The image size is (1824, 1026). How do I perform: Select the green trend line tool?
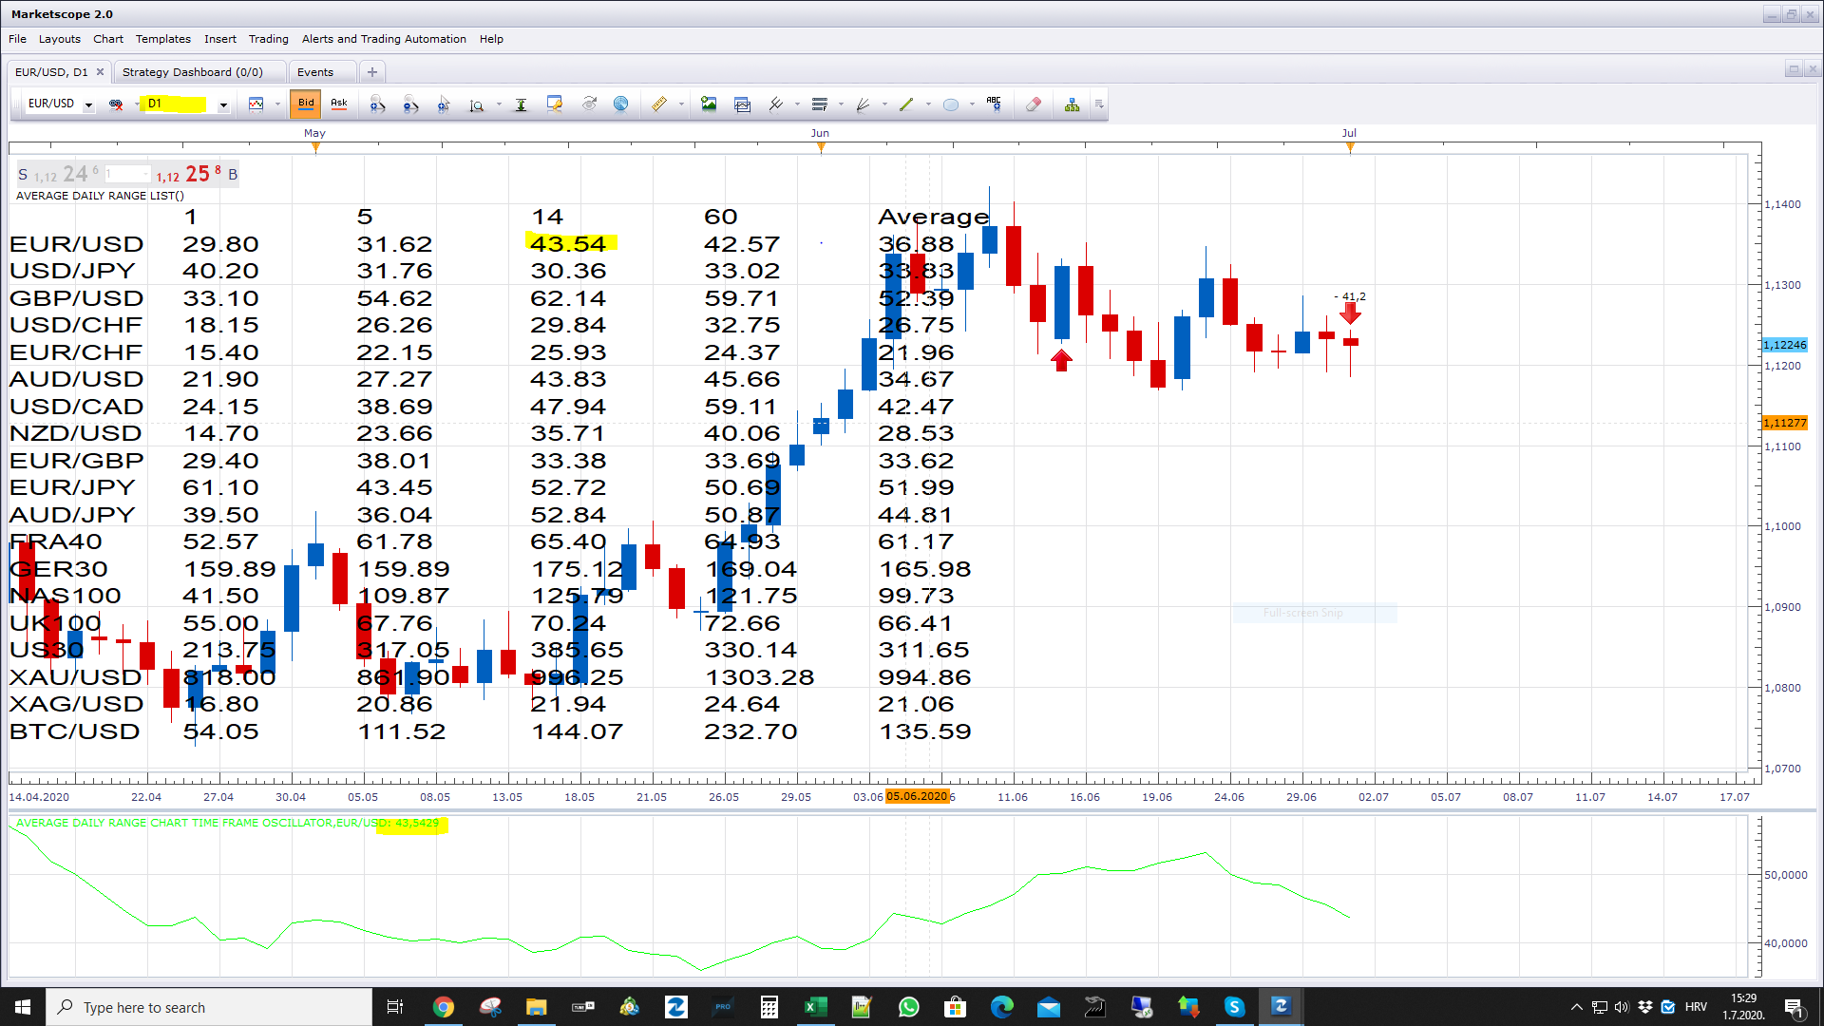click(x=906, y=104)
